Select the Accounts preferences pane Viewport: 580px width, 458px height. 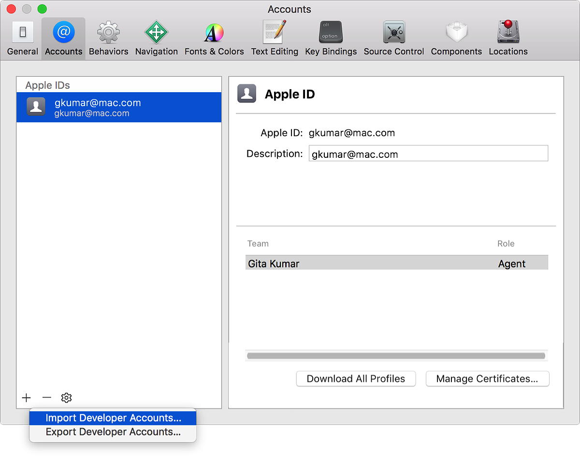click(x=63, y=39)
